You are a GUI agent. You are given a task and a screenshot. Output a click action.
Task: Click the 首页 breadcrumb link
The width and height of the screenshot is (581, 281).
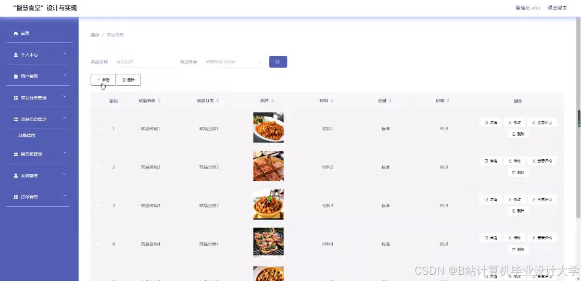(95, 35)
